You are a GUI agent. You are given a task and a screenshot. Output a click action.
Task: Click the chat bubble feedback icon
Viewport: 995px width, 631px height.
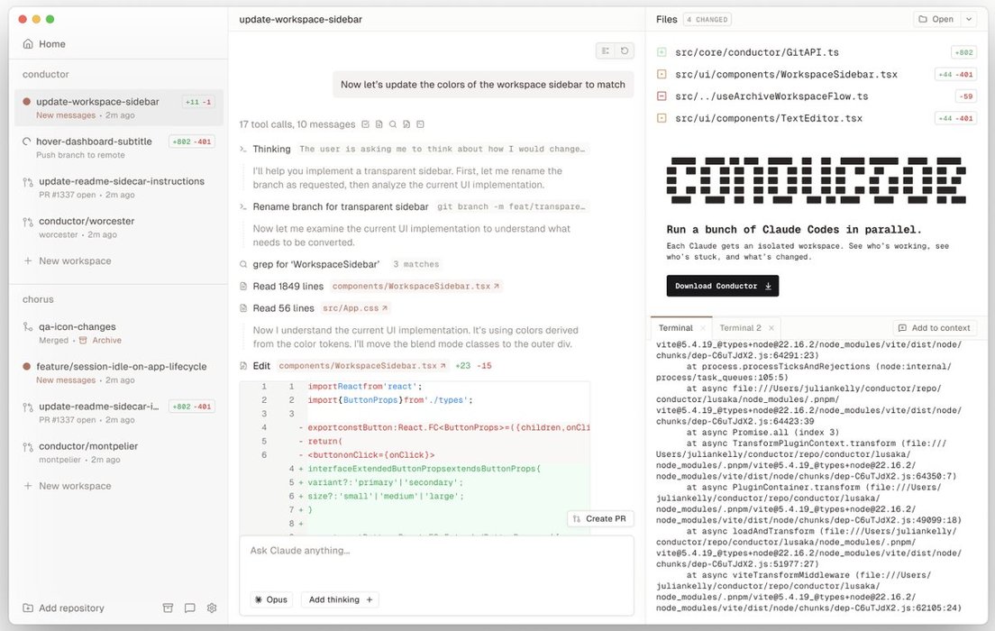(x=189, y=608)
